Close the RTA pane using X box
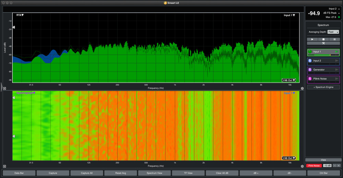Image resolution: width=343 pixels, height=178 pixels. (4, 88)
